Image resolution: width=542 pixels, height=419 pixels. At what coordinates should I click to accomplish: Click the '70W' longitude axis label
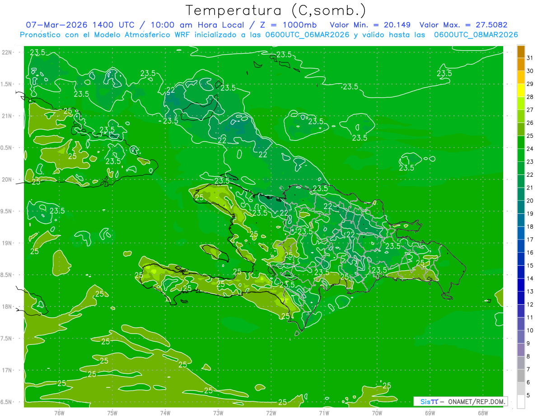tap(377, 413)
